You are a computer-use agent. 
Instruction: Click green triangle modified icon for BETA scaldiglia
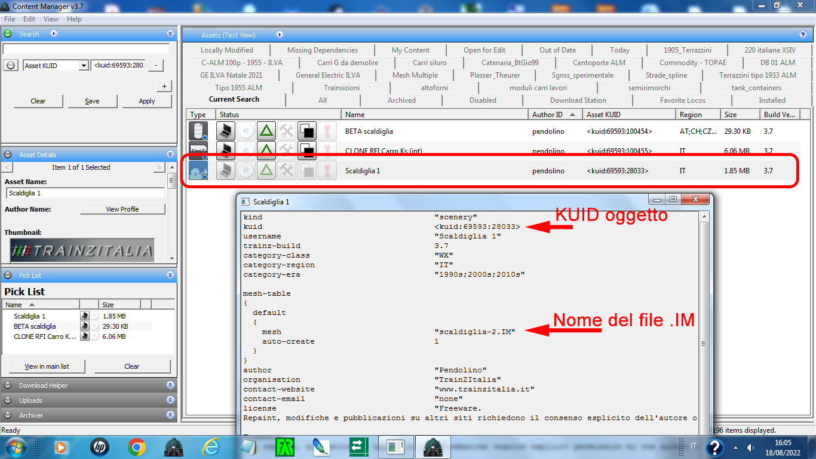tap(266, 131)
